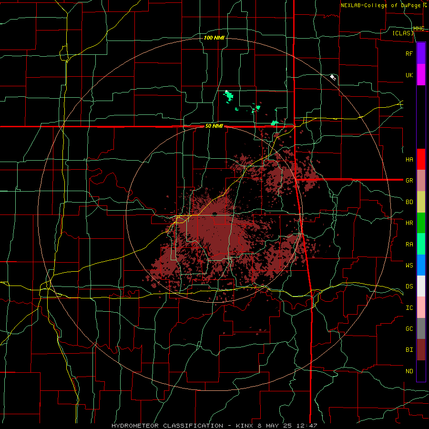This screenshot has width=429, height=429.
Task: Click the RF purple legend swatch
Action: (x=421, y=53)
